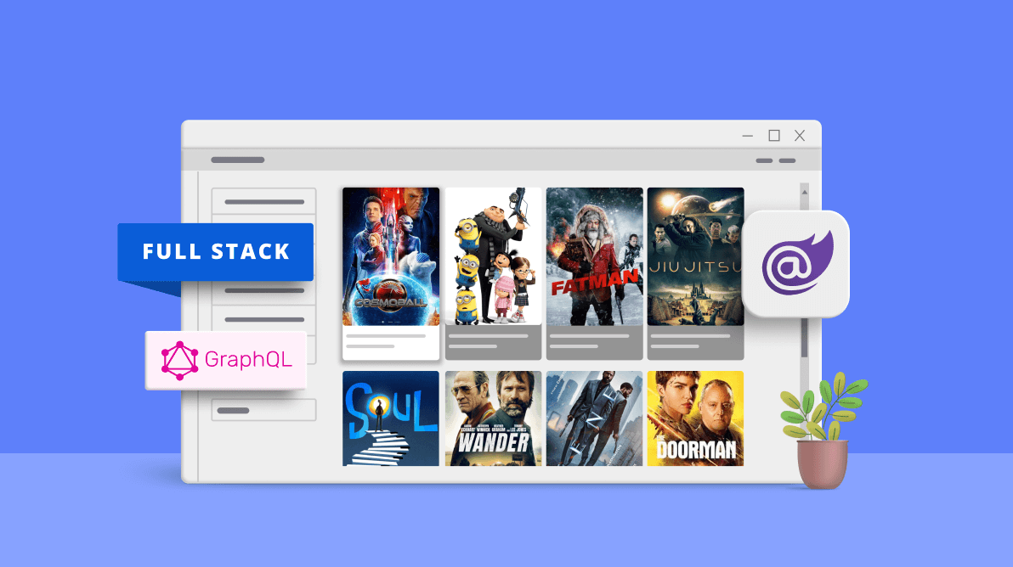The image size is (1013, 567).
Task: Click the Blazor flame logo icon
Action: pyautogui.click(x=796, y=264)
